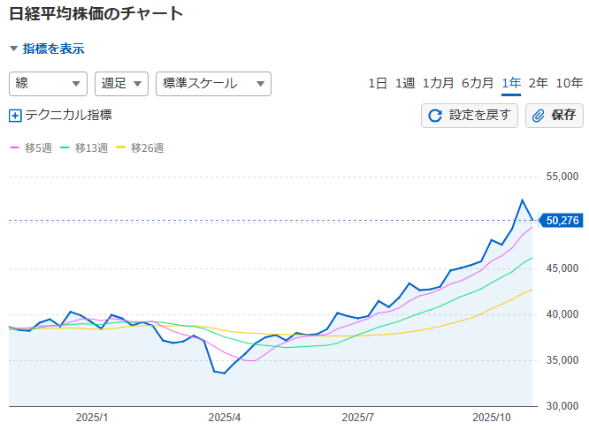The image size is (589, 430).
Task: Open the 線 chart type dropdown
Action: pyautogui.click(x=48, y=84)
